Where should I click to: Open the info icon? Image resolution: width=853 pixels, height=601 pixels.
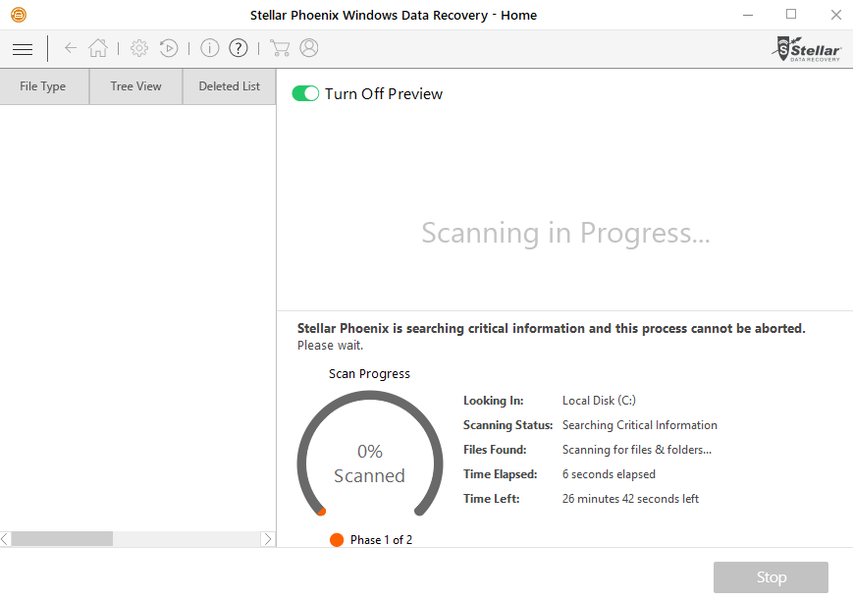tap(209, 48)
